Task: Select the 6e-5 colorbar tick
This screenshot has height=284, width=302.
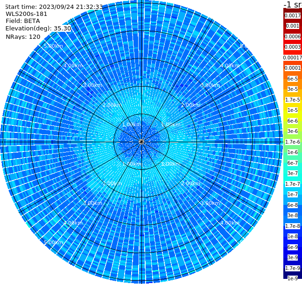Action: [x=293, y=79]
